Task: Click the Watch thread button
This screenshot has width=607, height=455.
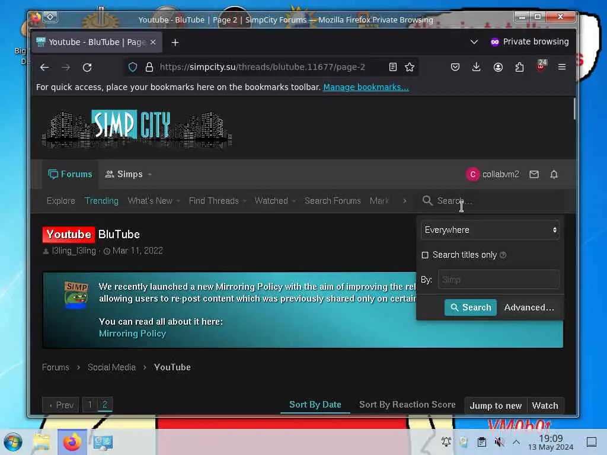Action: 545,406
